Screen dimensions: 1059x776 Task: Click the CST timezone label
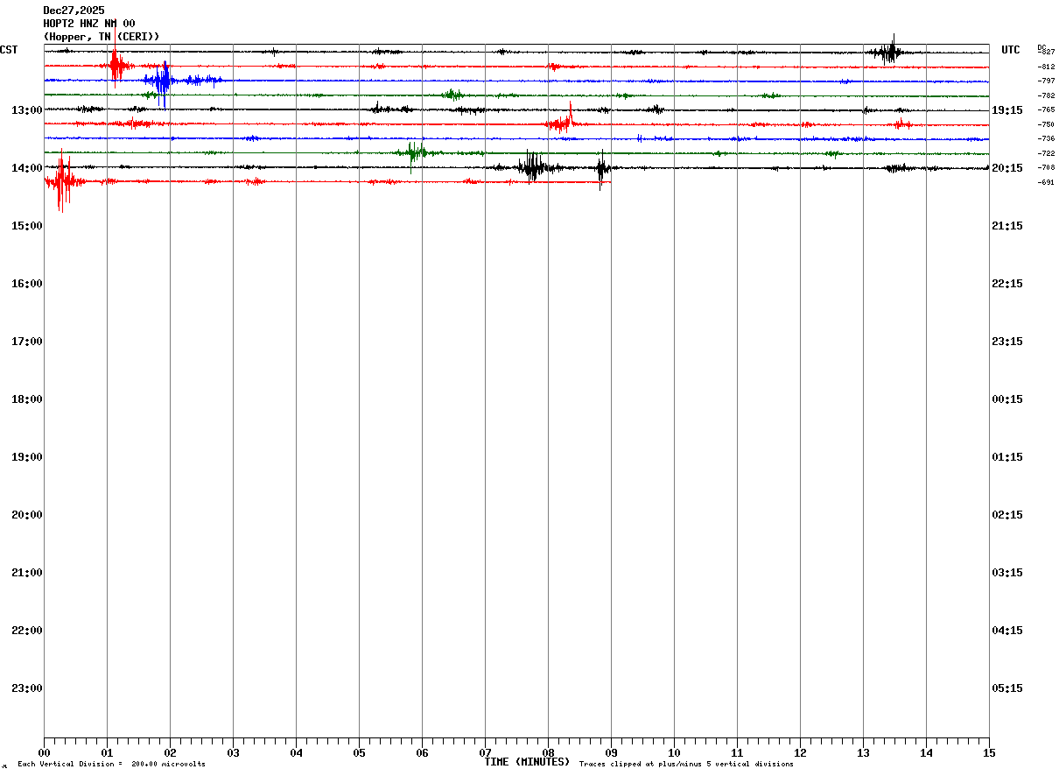[x=9, y=50]
